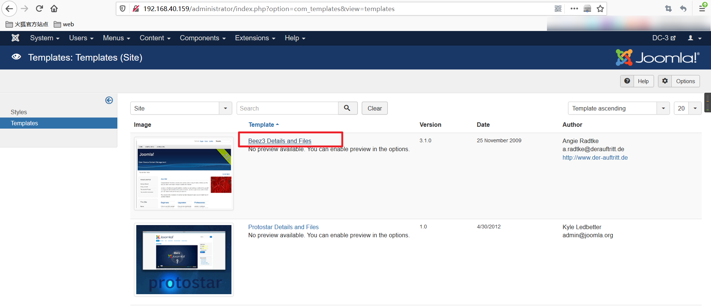
Task: Select Styles in the sidebar
Action: click(x=19, y=112)
